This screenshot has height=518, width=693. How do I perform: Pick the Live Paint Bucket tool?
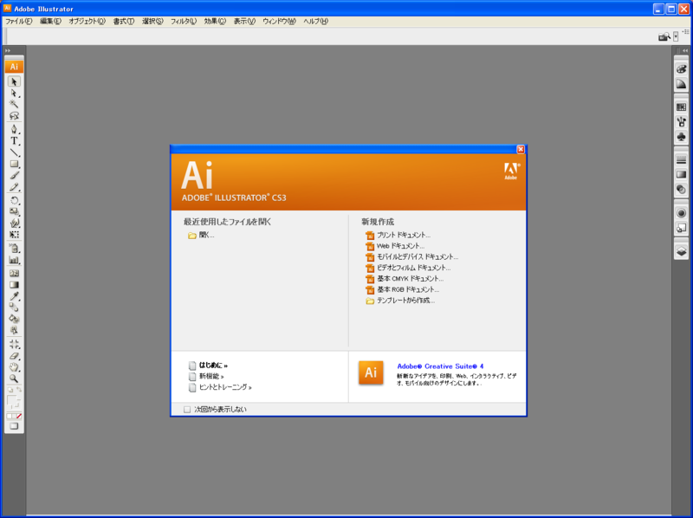click(x=14, y=319)
